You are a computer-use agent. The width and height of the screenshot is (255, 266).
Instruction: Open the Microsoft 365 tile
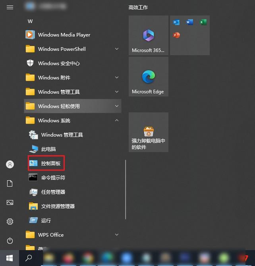coord(149,35)
